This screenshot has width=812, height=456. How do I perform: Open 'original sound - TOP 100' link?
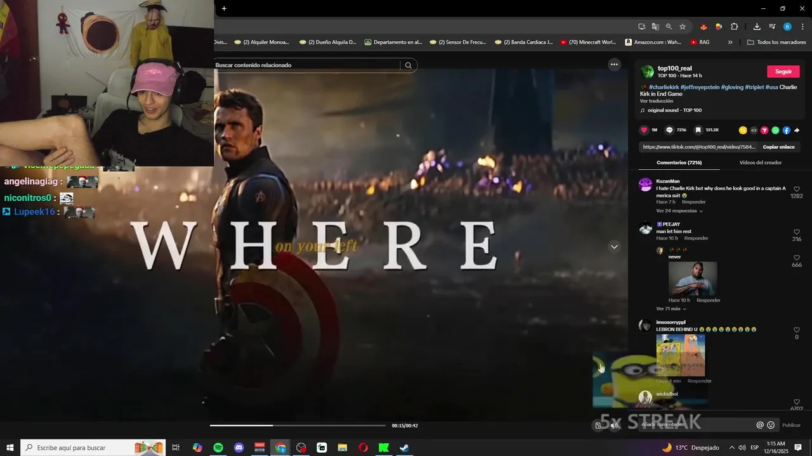point(674,110)
